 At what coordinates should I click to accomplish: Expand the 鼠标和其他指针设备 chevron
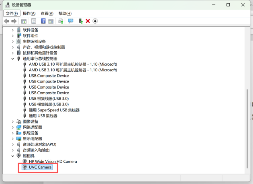click(13, 53)
